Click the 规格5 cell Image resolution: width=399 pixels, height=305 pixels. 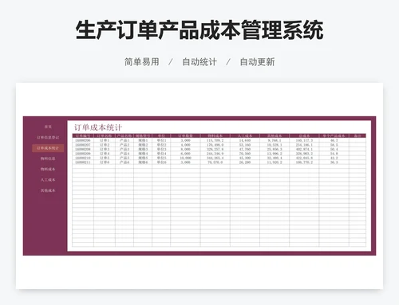click(143, 158)
